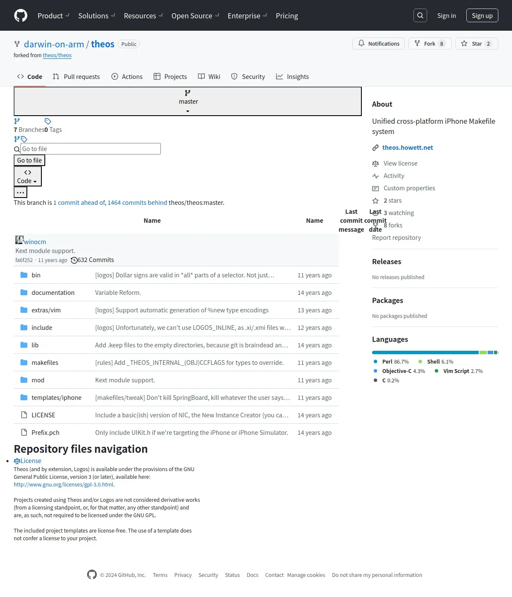Viewport: 512px width, 597px height.
Task: Switch to the Actions tab
Action: [127, 77]
